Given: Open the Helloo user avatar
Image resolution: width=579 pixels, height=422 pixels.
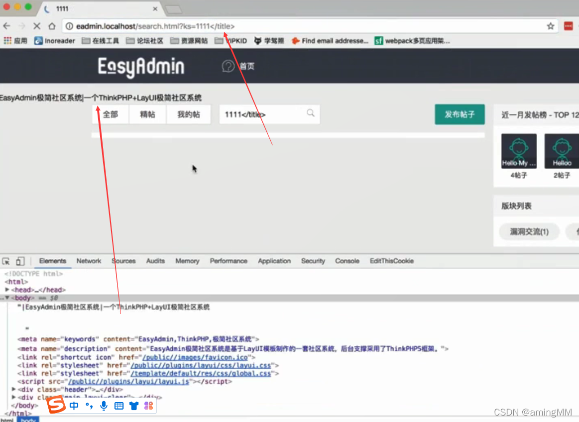Looking at the screenshot, I should [562, 151].
